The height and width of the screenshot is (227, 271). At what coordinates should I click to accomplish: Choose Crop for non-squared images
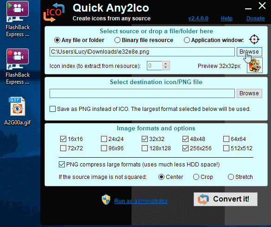point(196,177)
